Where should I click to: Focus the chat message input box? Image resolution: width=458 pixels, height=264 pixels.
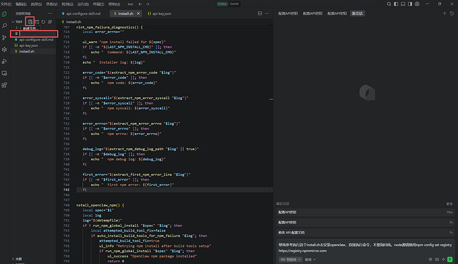point(366,247)
